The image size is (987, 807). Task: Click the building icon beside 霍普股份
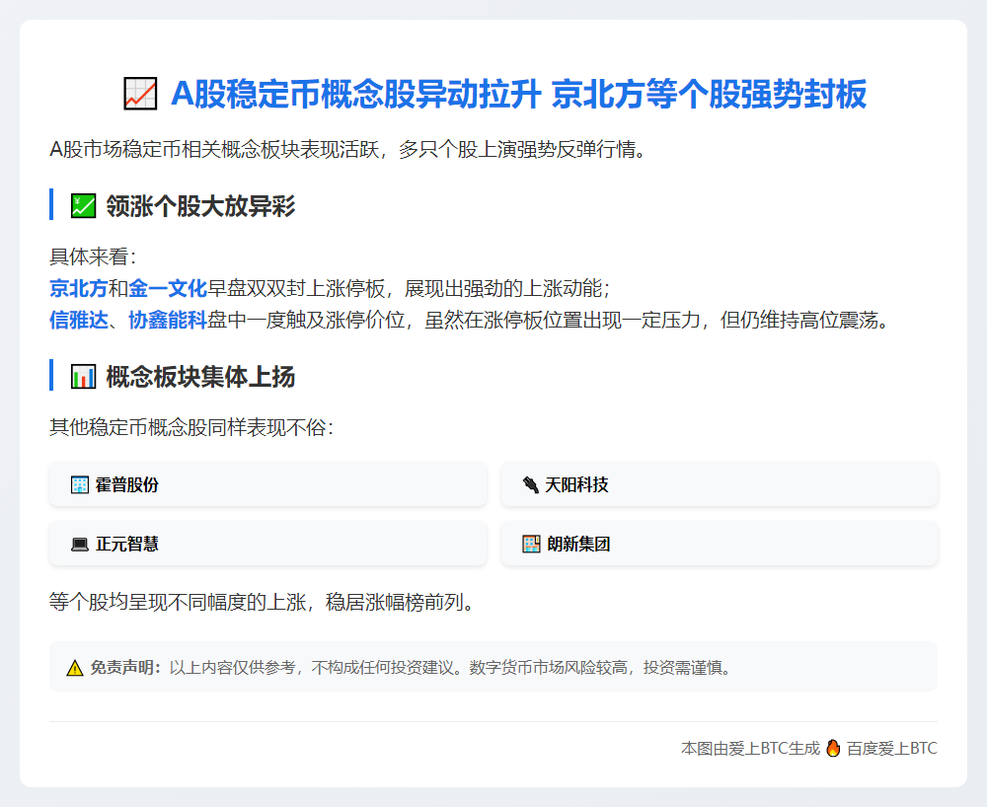click(x=80, y=485)
